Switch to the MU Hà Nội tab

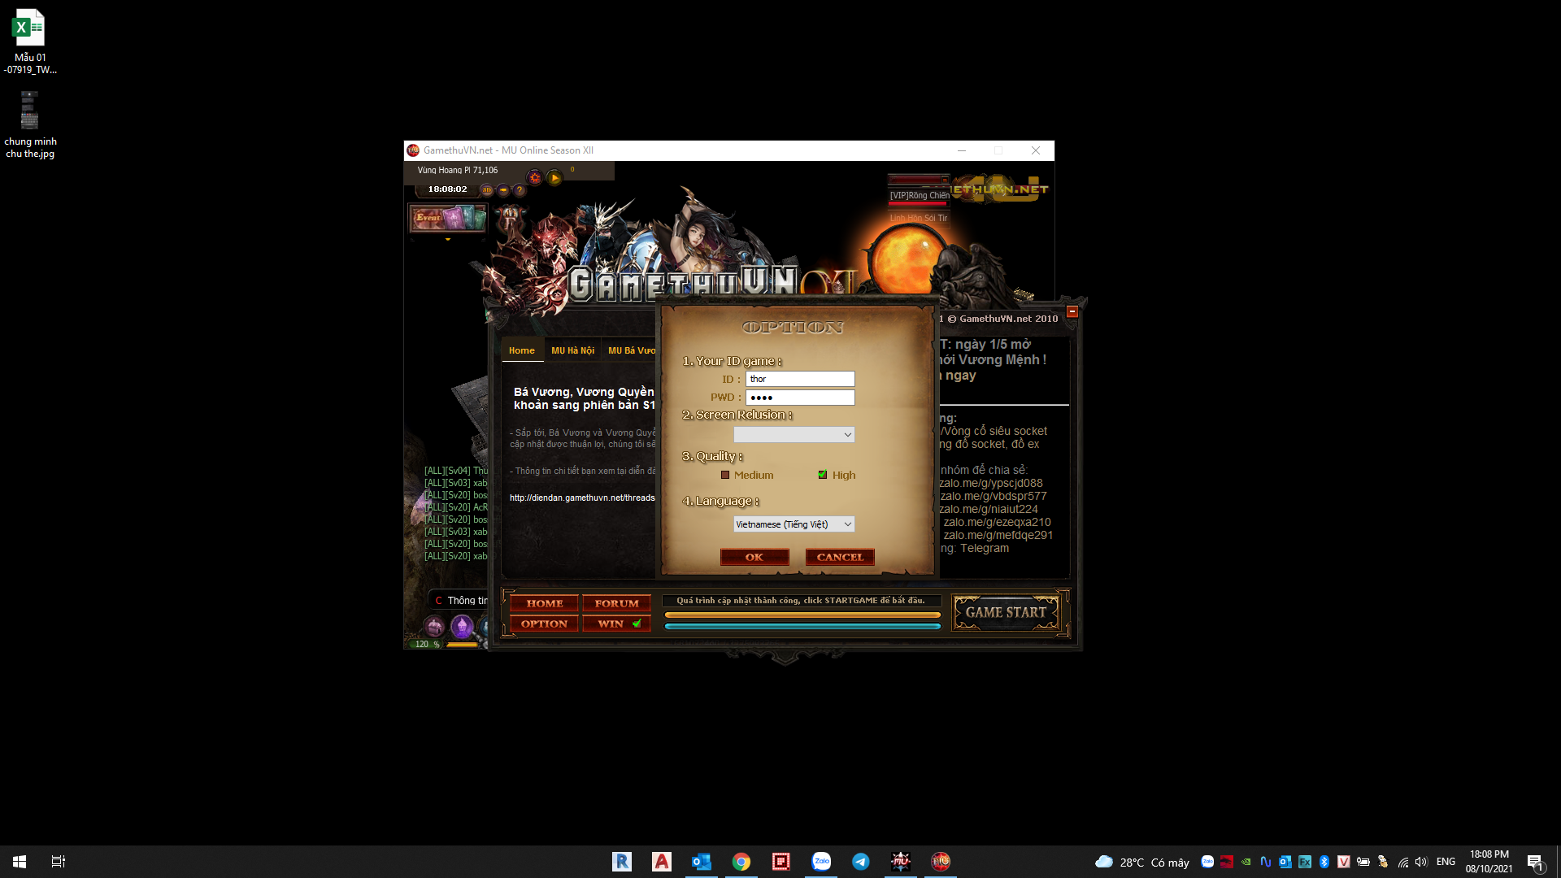[x=572, y=351]
